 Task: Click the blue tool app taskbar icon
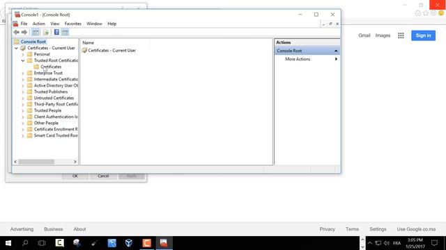click(x=111, y=243)
